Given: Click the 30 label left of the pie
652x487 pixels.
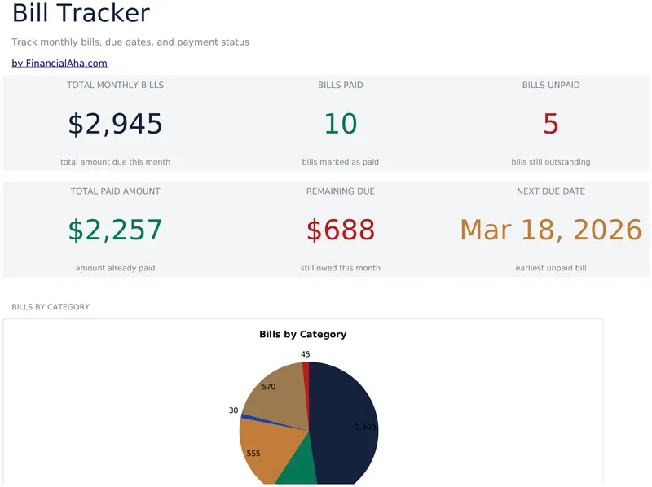Looking at the screenshot, I should pyautogui.click(x=233, y=410).
